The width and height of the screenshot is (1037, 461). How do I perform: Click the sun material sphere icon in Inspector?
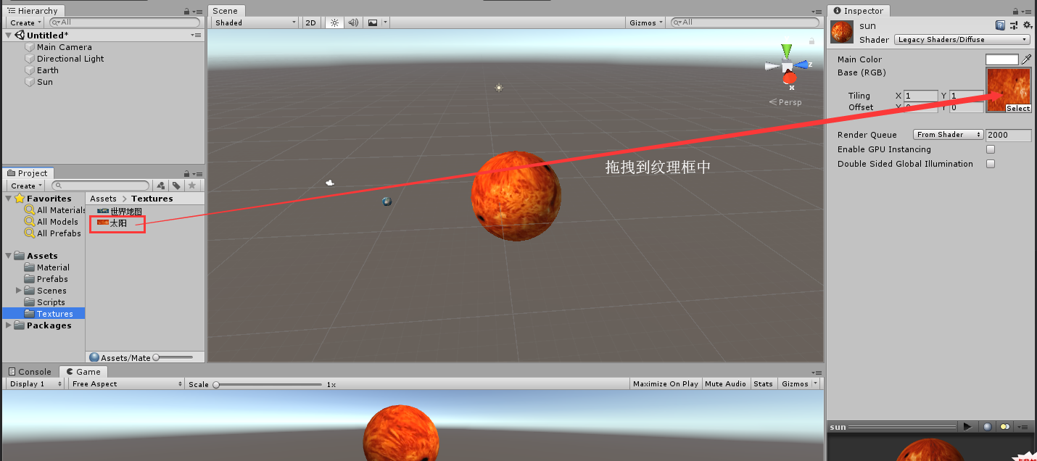pos(841,31)
